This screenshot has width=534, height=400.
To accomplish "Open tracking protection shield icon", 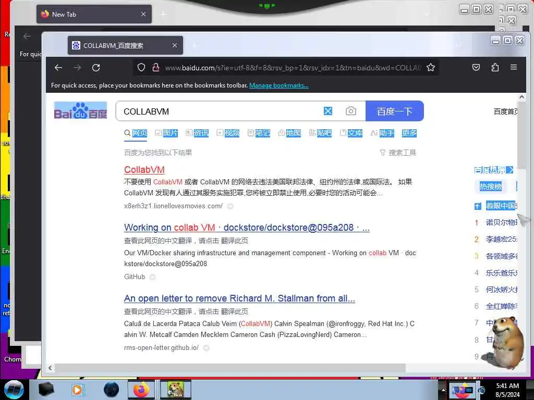I will [x=141, y=68].
